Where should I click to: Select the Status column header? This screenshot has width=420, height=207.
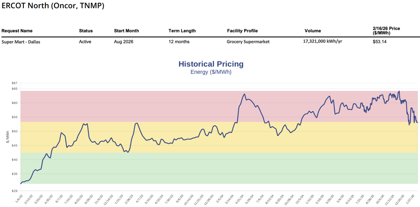[x=86, y=31]
